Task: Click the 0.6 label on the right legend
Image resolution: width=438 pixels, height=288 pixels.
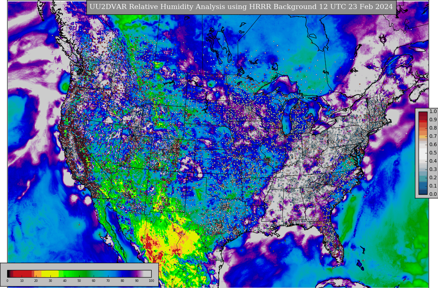Action: tap(433, 145)
